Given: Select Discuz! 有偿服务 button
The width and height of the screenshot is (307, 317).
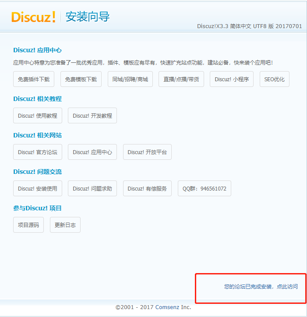Looking at the screenshot, I should click(147, 188).
